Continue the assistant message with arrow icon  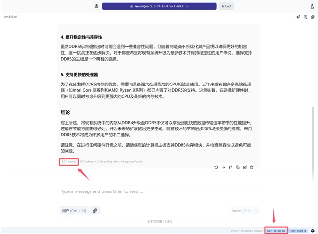coord(223,167)
